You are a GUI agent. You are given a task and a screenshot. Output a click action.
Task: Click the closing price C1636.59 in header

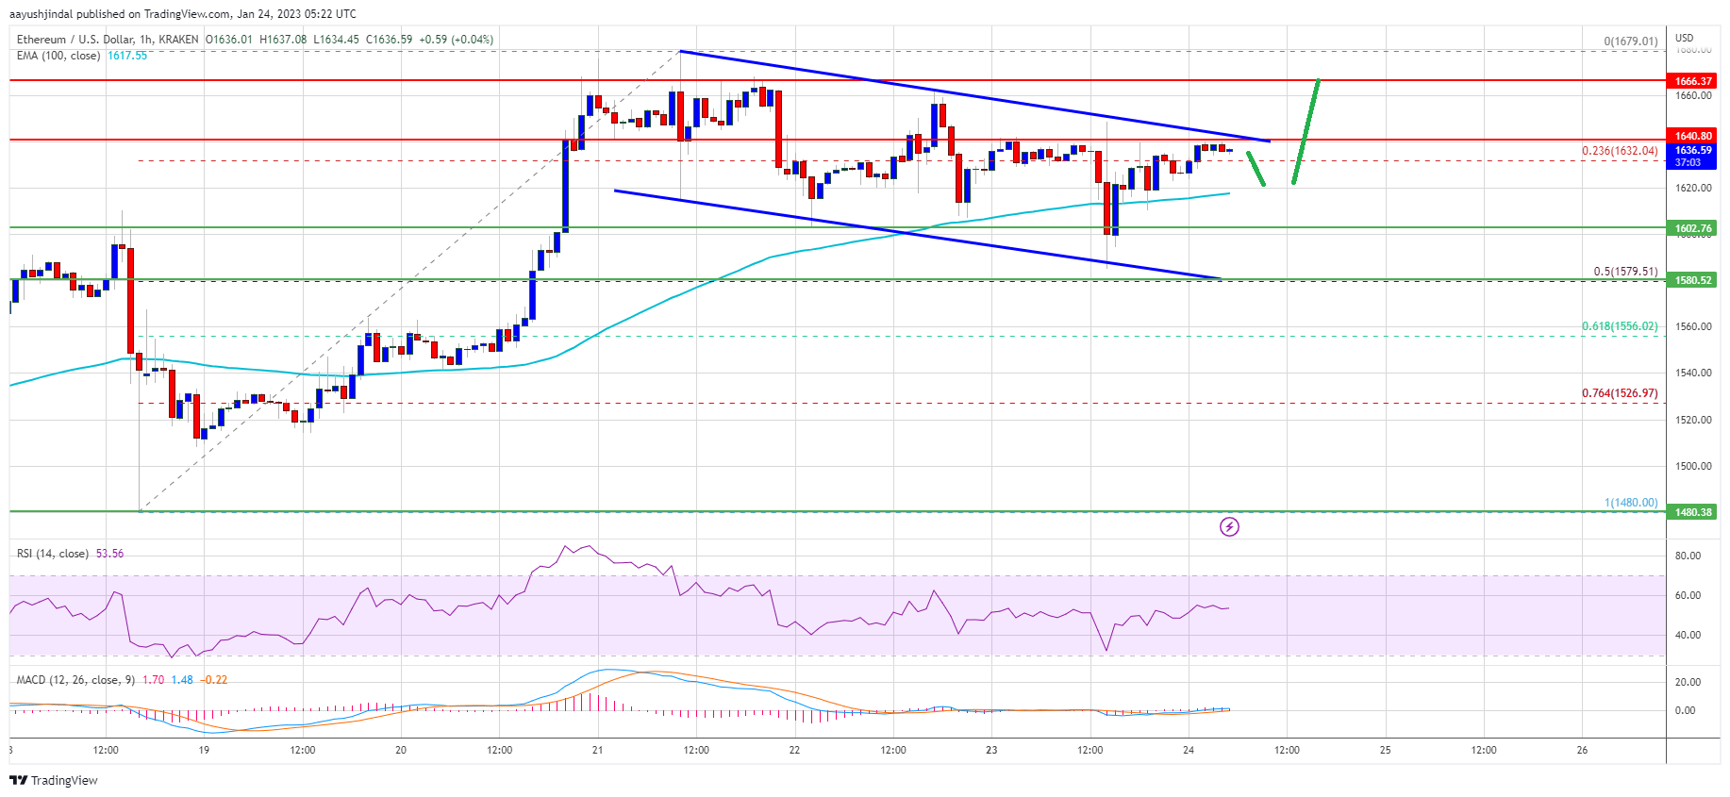tap(389, 40)
